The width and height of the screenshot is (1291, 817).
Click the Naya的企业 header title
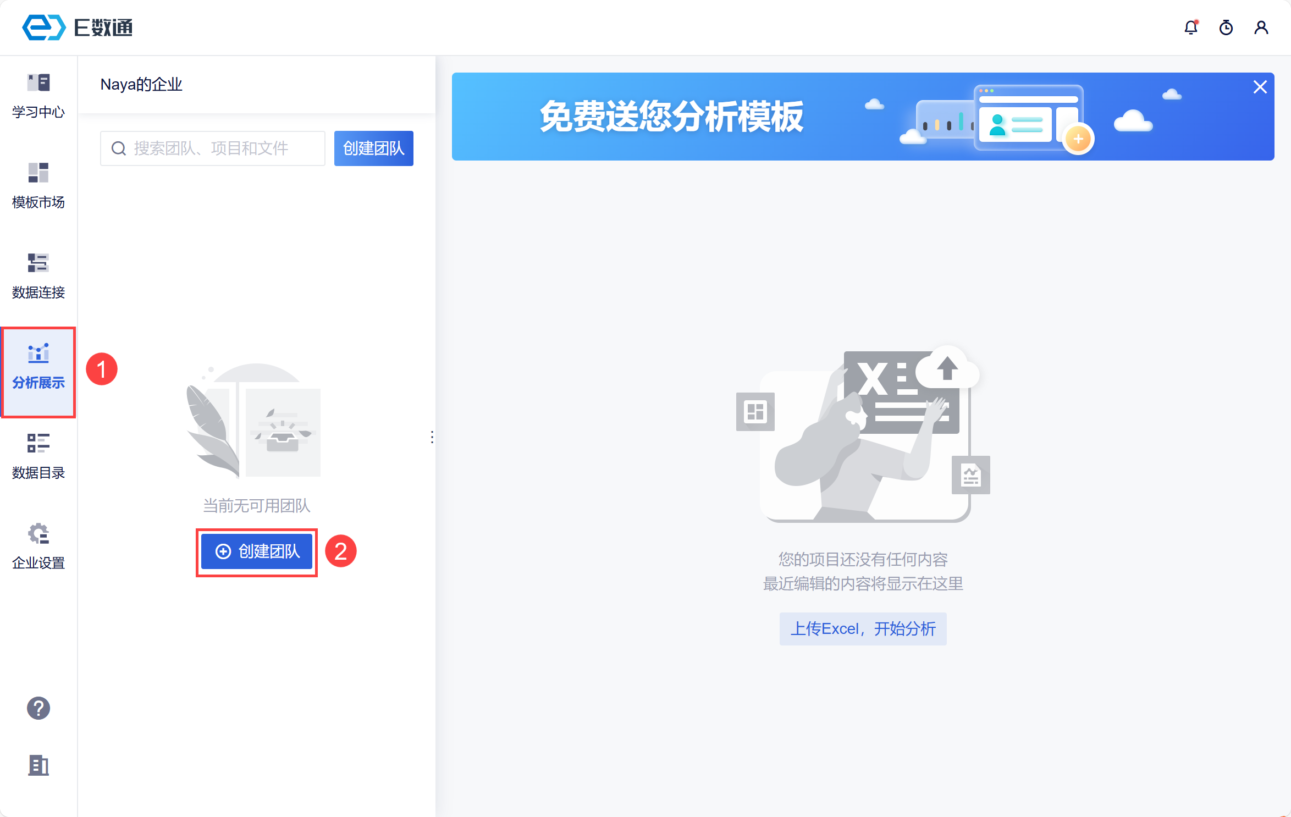coord(141,85)
